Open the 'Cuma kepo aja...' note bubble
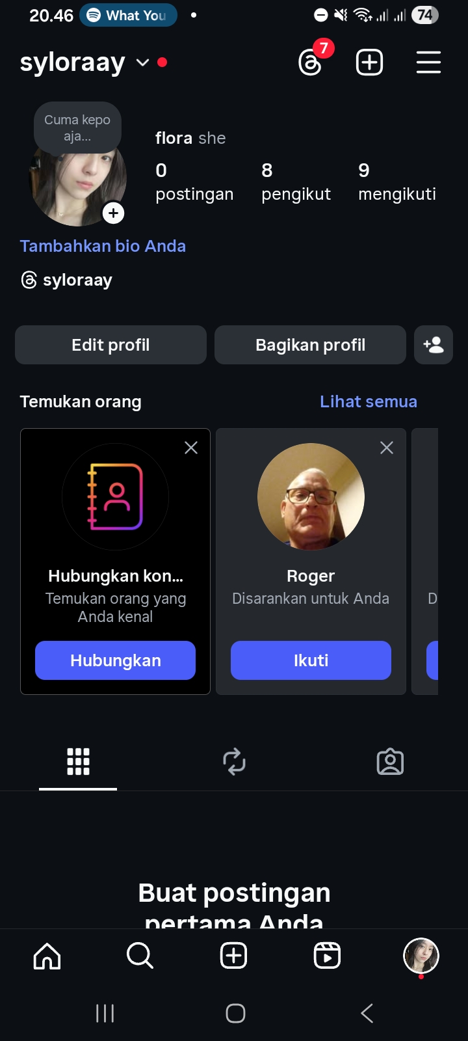 77,128
